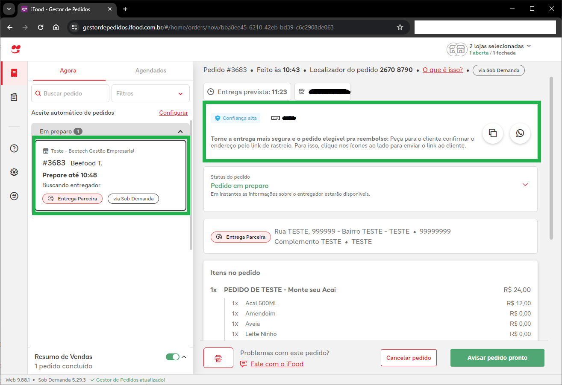Screen dimensions: 562x385
Task: Open the orders icon in left sidebar
Action: 14,73
